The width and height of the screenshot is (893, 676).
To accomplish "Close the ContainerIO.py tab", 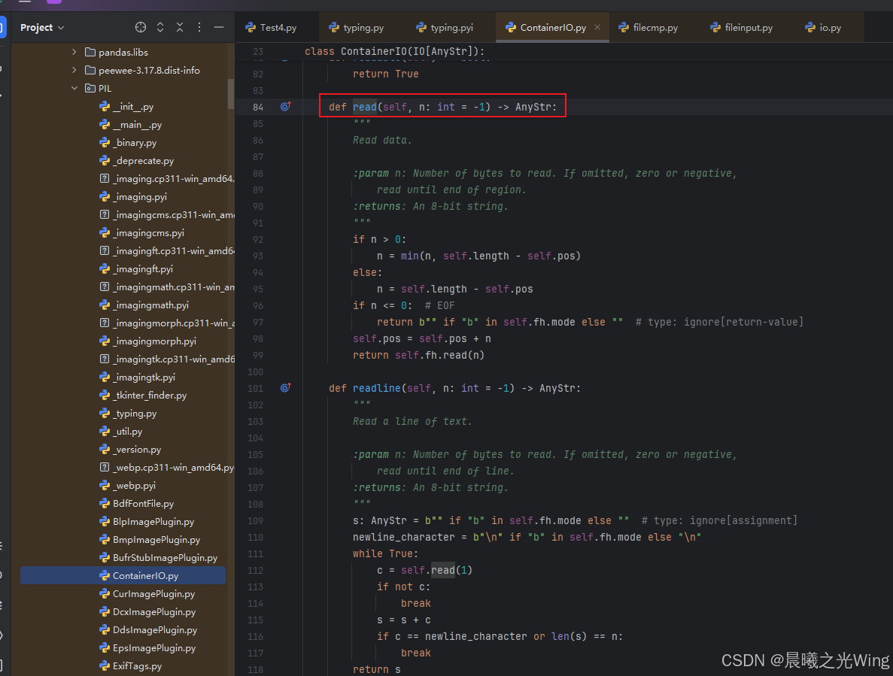I will point(597,27).
